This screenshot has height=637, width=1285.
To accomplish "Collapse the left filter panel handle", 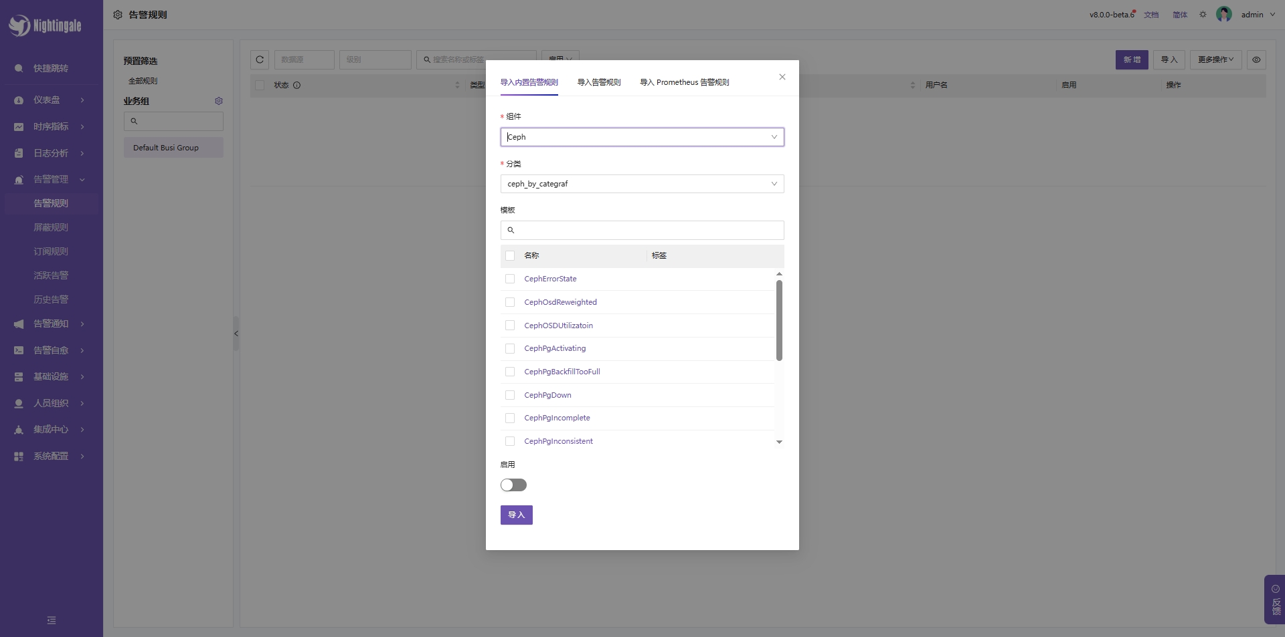I will [236, 334].
